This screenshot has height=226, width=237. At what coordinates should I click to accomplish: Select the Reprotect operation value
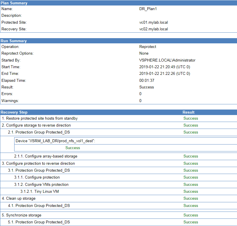tap(148, 47)
